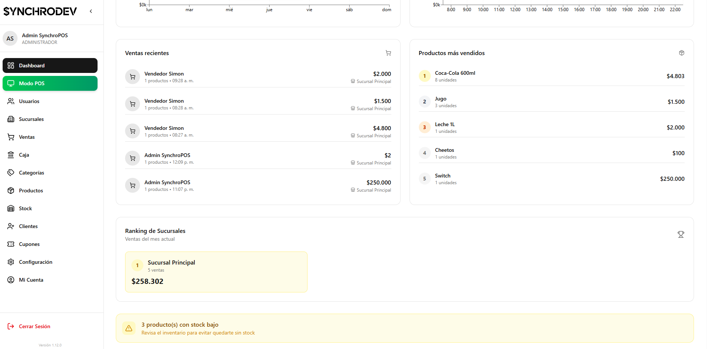Click the Sucursal Principal ranking card
The height and width of the screenshot is (349, 707).
pyautogui.click(x=216, y=272)
